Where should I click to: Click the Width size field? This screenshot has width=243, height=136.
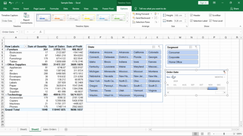click(x=180, y=21)
